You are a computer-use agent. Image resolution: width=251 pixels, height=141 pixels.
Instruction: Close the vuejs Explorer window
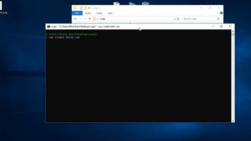[x=219, y=8]
